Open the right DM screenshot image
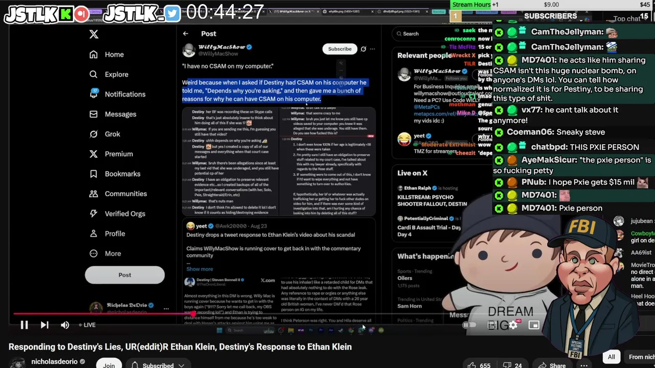 327,162
